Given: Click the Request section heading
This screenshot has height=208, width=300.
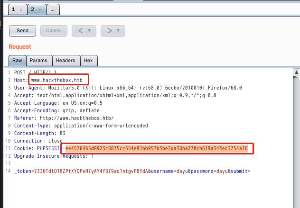Looking at the screenshot, I should (20, 47).
